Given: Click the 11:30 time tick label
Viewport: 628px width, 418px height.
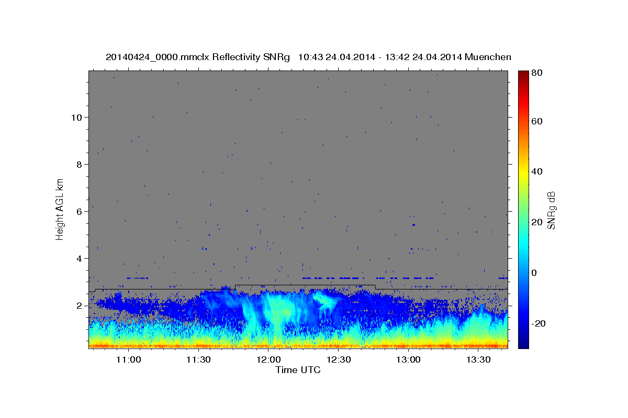Looking at the screenshot, I should pos(198,360).
